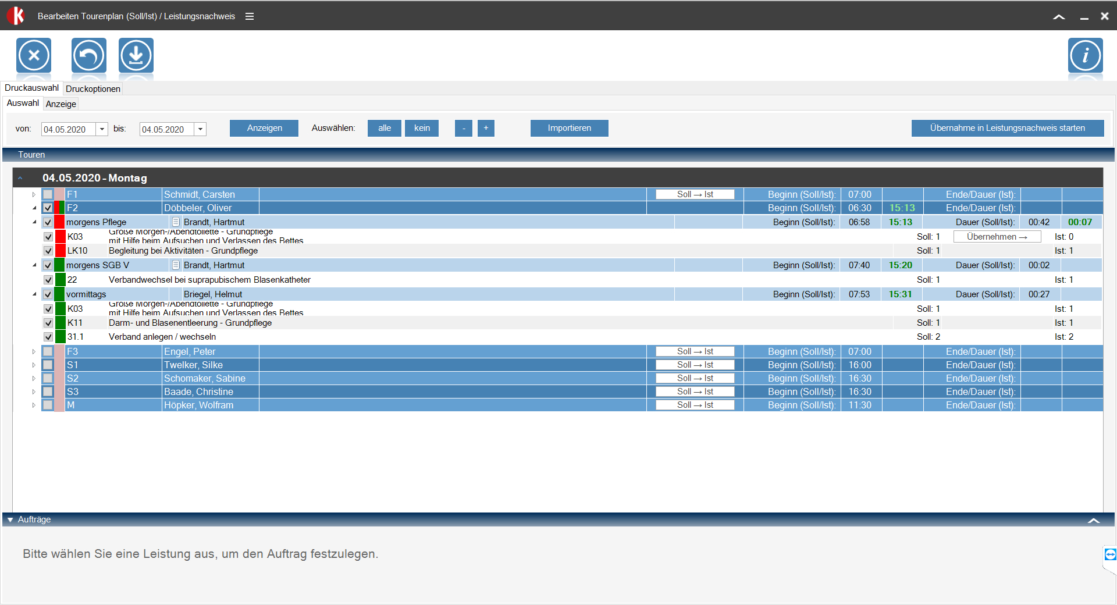Click Übernehmen → in the K03 row
The height and width of the screenshot is (605, 1117).
click(997, 237)
